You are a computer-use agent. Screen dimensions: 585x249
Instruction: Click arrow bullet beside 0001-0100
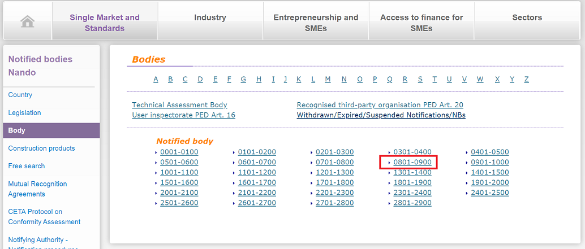click(156, 152)
